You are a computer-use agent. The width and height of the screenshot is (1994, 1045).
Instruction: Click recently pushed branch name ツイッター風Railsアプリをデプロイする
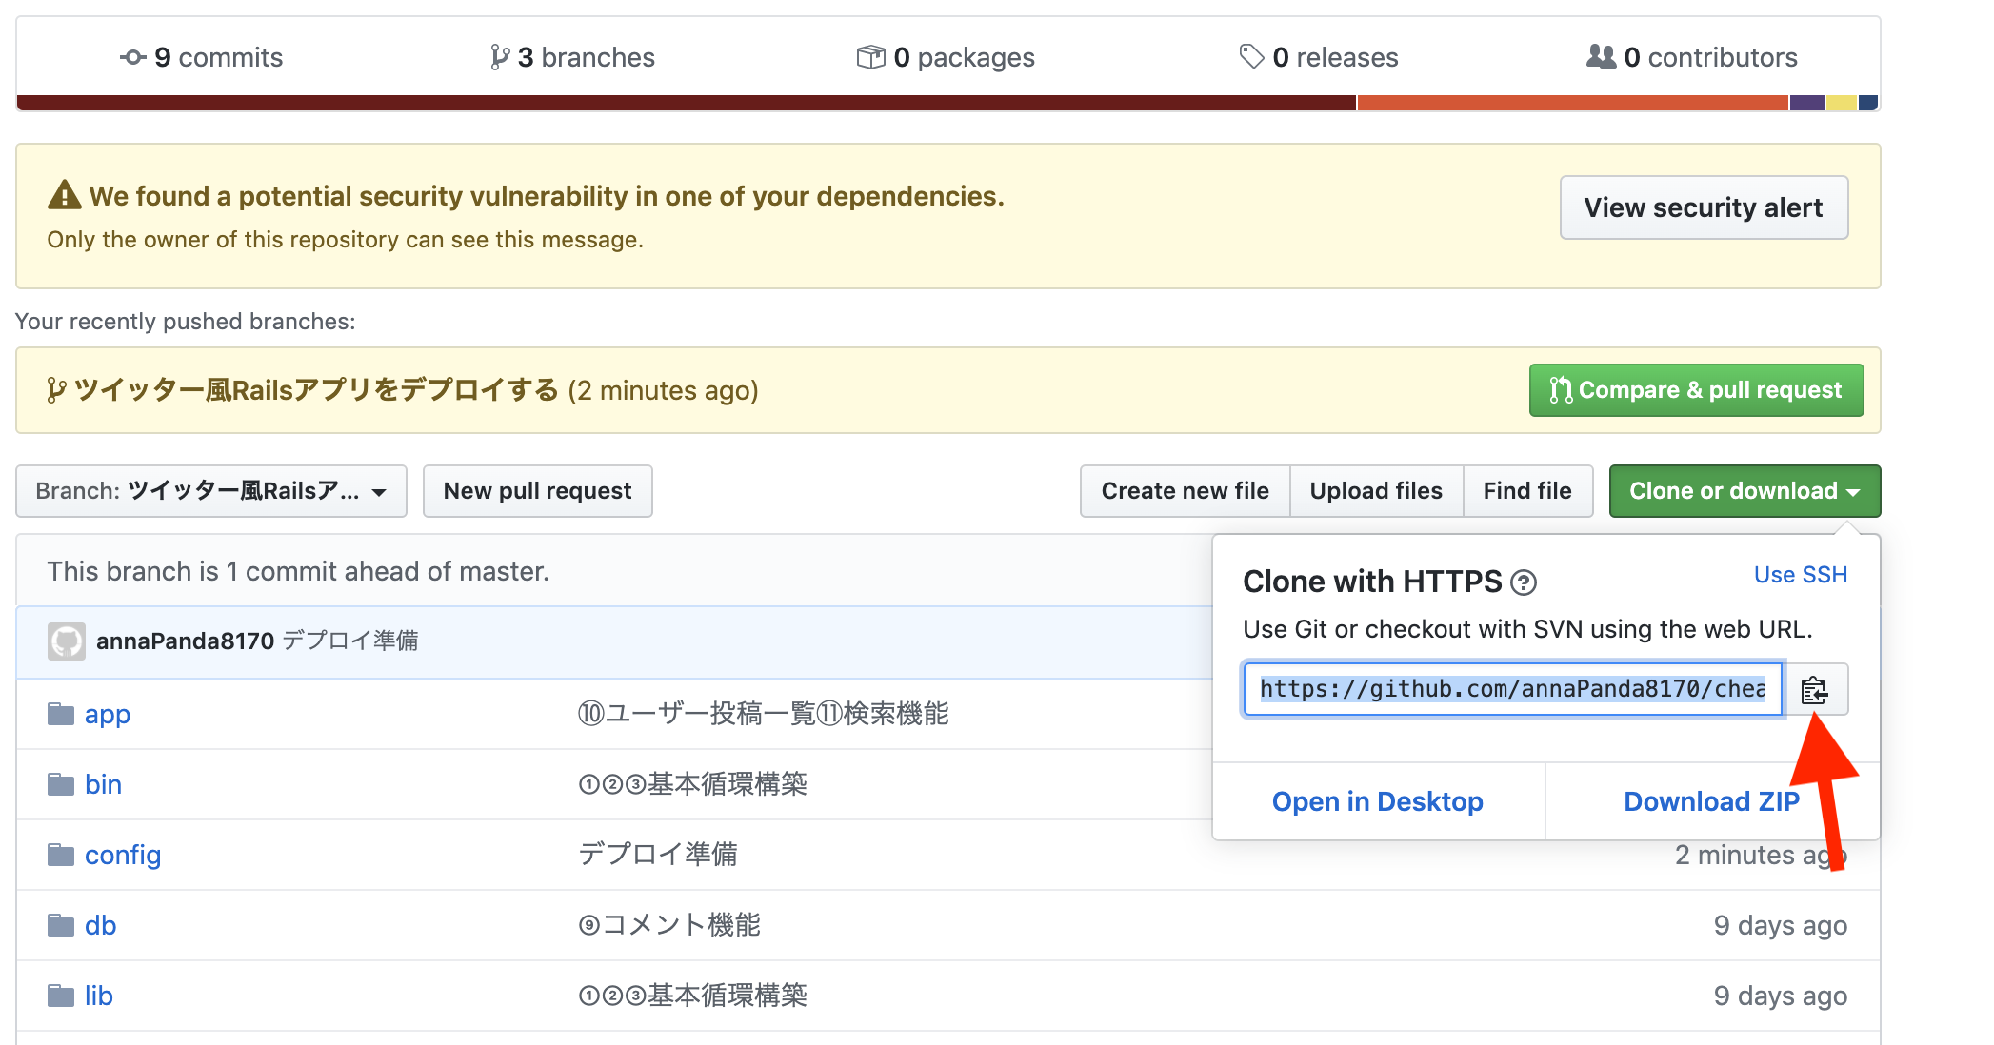pyautogui.click(x=316, y=390)
